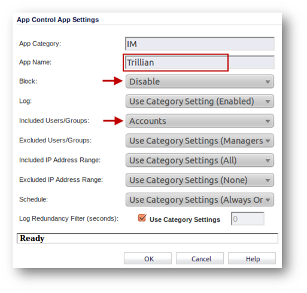307x293 pixels.
Task: Click the OK button
Action: (148, 259)
